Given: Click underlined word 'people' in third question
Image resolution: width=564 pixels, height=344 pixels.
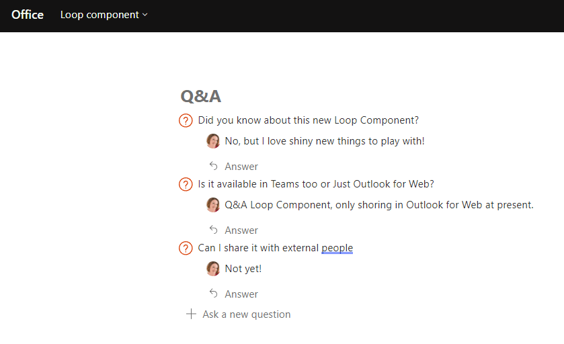Looking at the screenshot, I should [x=337, y=248].
